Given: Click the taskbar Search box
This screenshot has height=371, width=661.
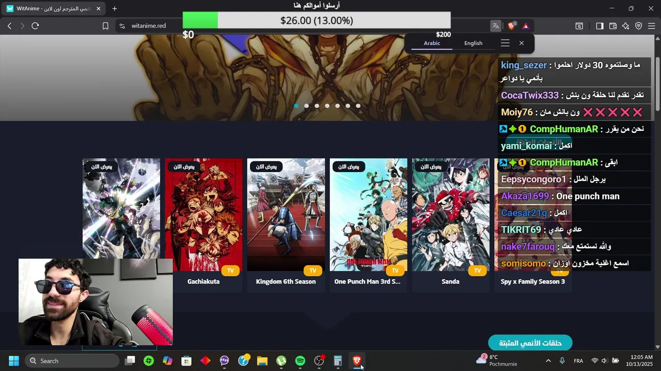Looking at the screenshot, I should click(x=72, y=361).
